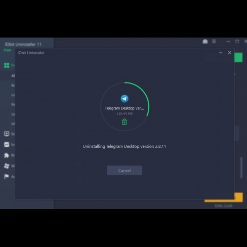Open Software Updater sidebar icon
This screenshot has height=247, width=247.
6,134
